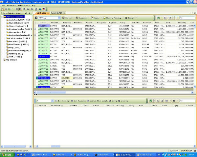Open the dropdown arrow next to Correct

point(74,18)
